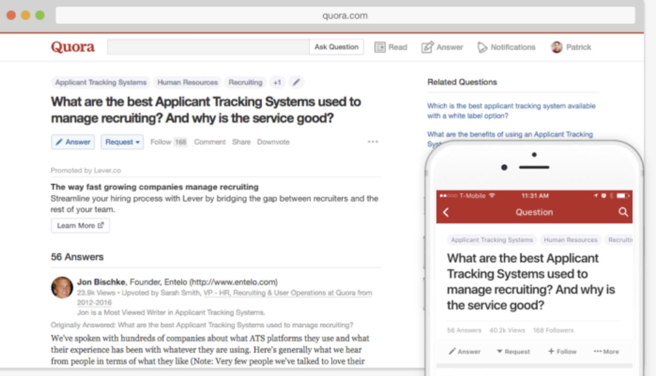
Task: Click the Quora logo
Action: pos(73,47)
